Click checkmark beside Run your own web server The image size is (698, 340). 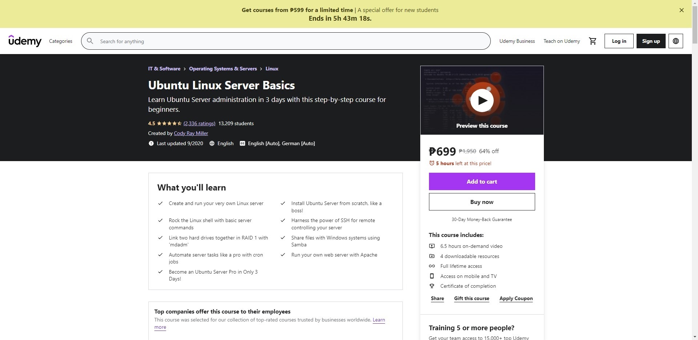(x=283, y=255)
